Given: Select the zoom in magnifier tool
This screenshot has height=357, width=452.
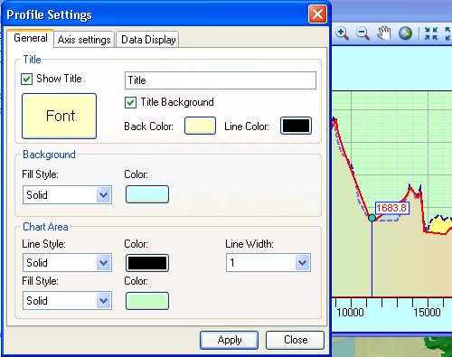Looking at the screenshot, I should point(343,33).
